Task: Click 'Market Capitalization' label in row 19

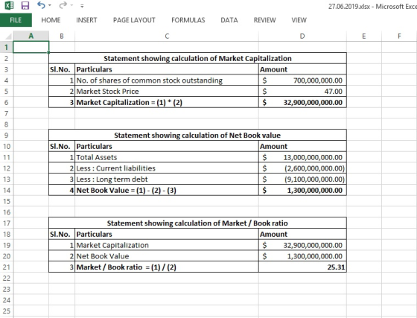Action: (x=167, y=245)
